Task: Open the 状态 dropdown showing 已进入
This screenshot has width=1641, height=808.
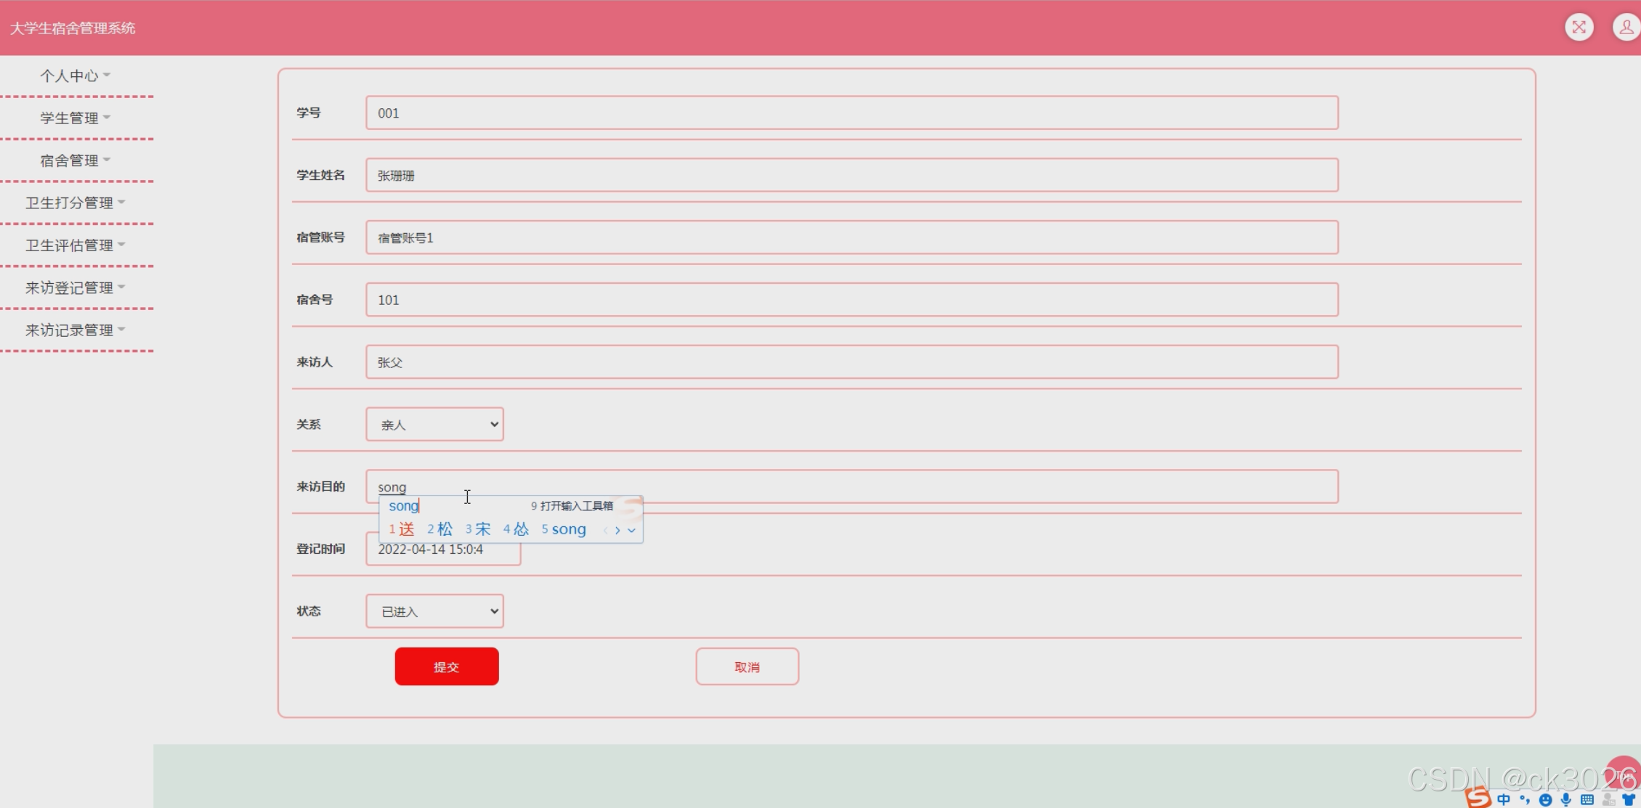Action: (x=434, y=611)
